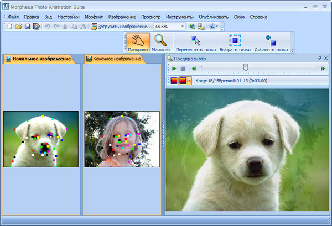
Task: Pick the Добавить точки tool
Action: pos(271,43)
